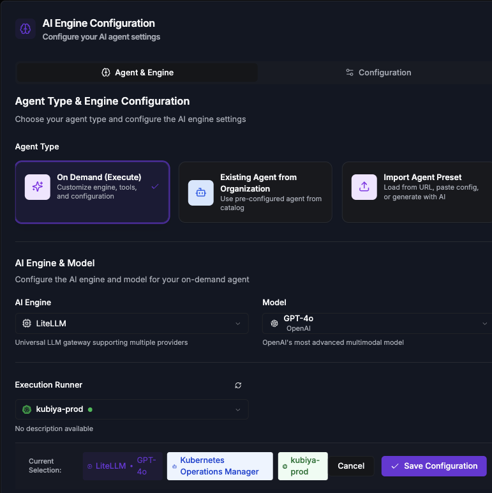Click the green status dot after kubiya-prod

[90, 410]
